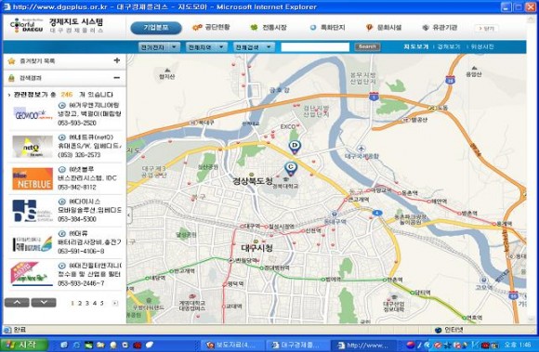539x352 pixels.
Task: Open the 전체지역 region dropdown
Action: point(206,47)
